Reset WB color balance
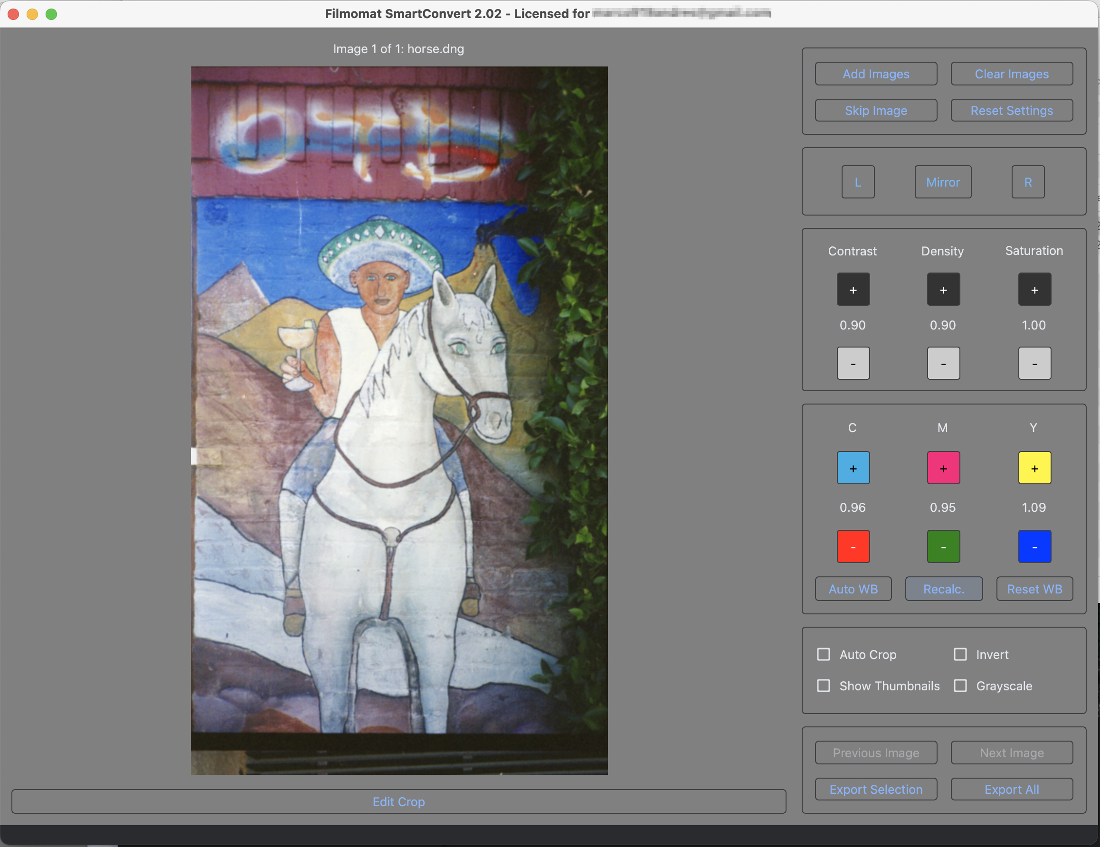Image resolution: width=1100 pixels, height=847 pixels. [x=1034, y=589]
